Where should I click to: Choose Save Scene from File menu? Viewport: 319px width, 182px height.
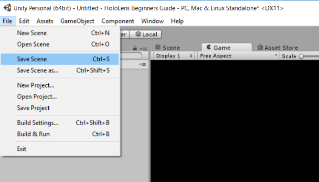click(60, 59)
